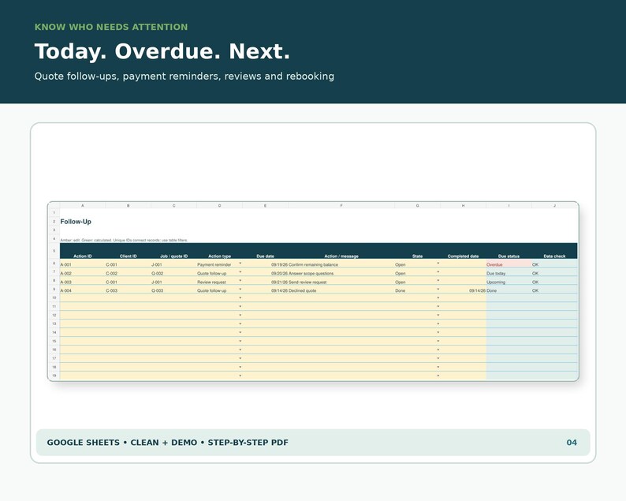
Task: Click the 'Today. Overdue. Next.' headline
Action: click(x=162, y=51)
